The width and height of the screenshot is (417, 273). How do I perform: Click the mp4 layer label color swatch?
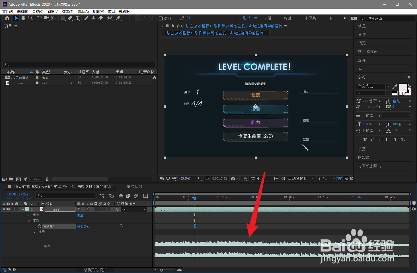(27, 209)
